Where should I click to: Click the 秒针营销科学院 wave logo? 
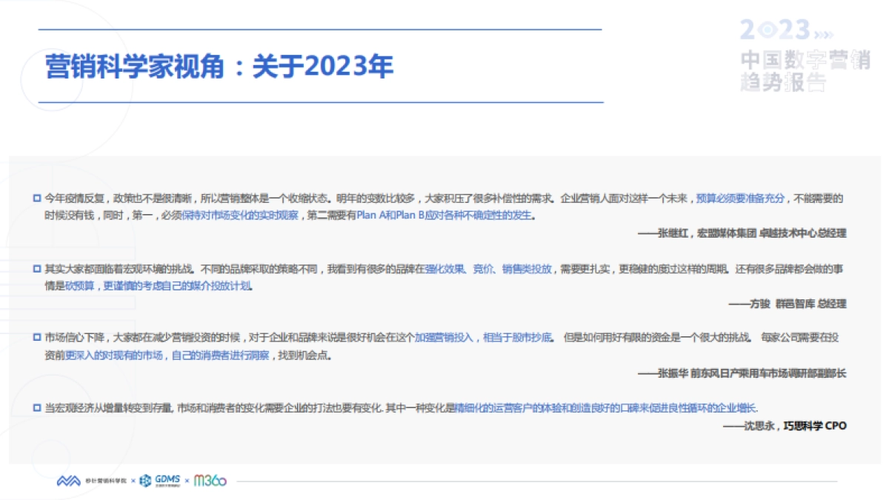(67, 480)
